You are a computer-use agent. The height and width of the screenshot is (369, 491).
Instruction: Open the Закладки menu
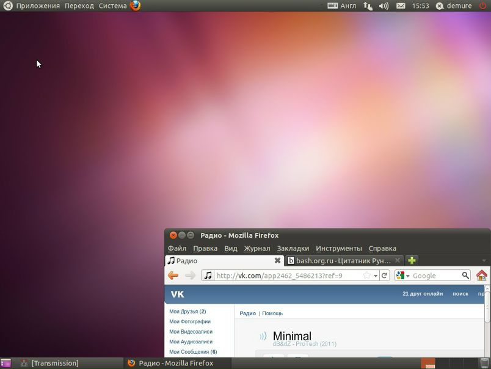(x=293, y=249)
